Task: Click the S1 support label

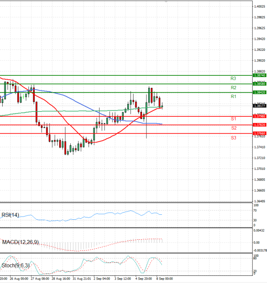Action: [x=234, y=119]
